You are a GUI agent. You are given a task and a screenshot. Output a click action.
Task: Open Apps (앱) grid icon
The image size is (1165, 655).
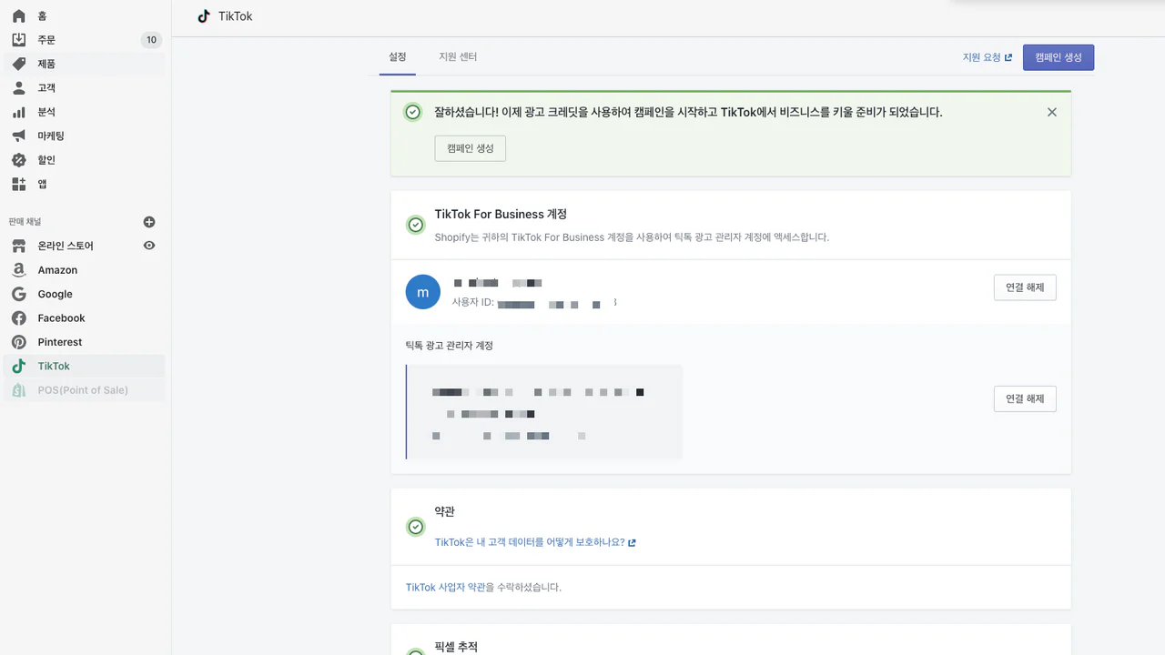point(19,184)
